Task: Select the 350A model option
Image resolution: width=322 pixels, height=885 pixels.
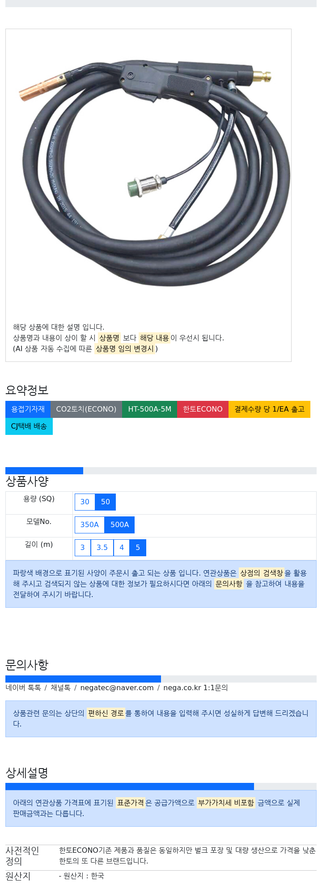Action: (x=89, y=524)
